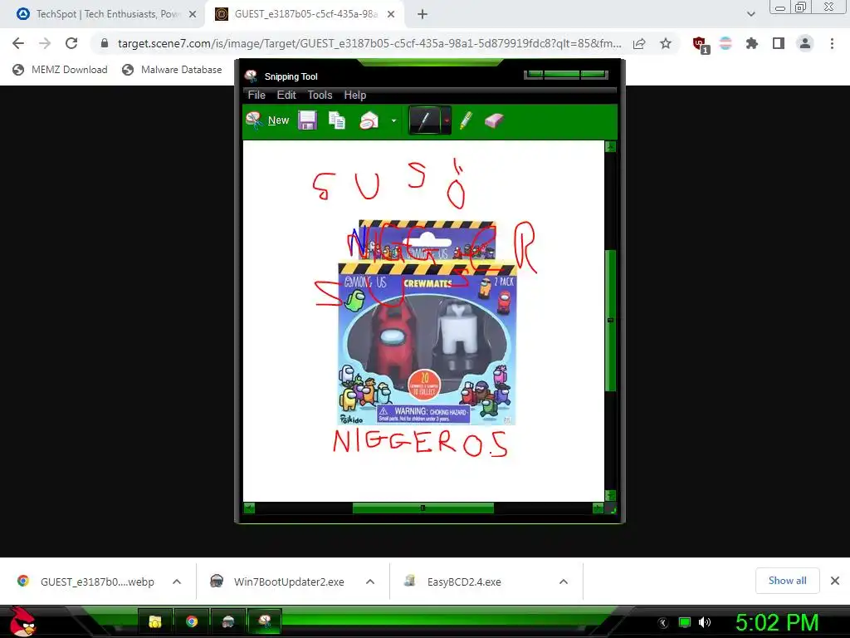Close the GUEST_e3187b05 image tab
Image resolution: width=850 pixels, height=638 pixels.
tap(391, 14)
